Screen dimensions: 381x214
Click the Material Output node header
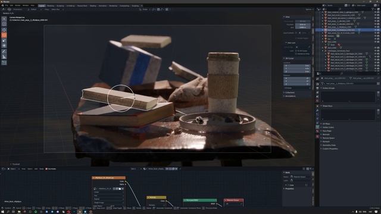pos(233,200)
